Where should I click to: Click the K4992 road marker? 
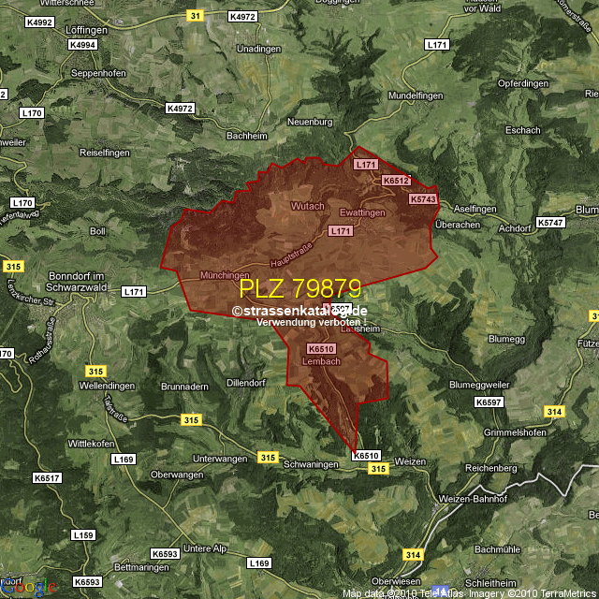click(x=39, y=21)
